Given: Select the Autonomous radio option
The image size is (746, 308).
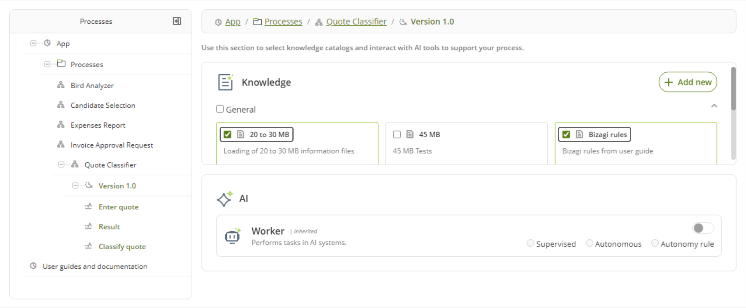Looking at the screenshot, I should 589,243.
